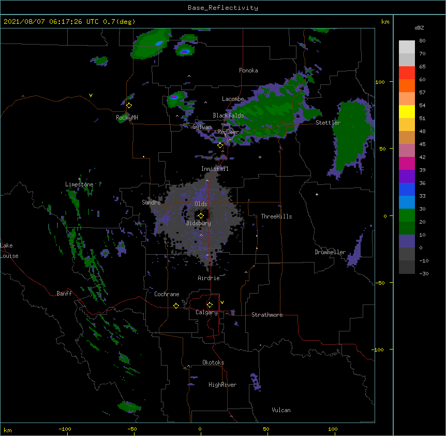Click the -50 tick on bottom axis
This screenshot has width=446, height=436.
pos(132,429)
